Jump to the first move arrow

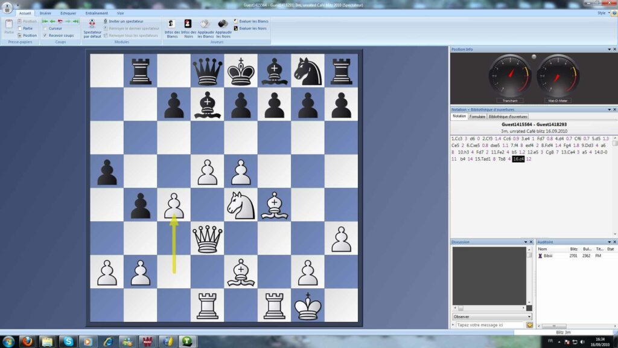(x=45, y=21)
